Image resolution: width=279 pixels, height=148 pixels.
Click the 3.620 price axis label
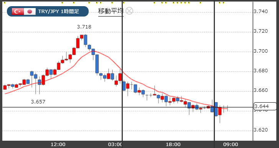261,130
